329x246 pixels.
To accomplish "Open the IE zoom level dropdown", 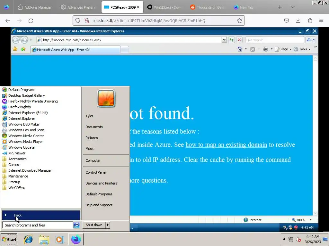I will coord(310,220).
